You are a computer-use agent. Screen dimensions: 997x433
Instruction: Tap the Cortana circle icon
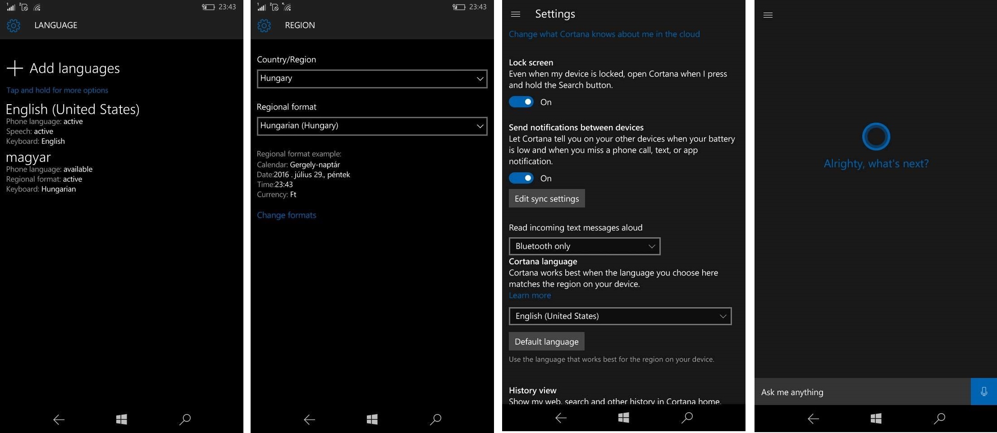pos(876,136)
